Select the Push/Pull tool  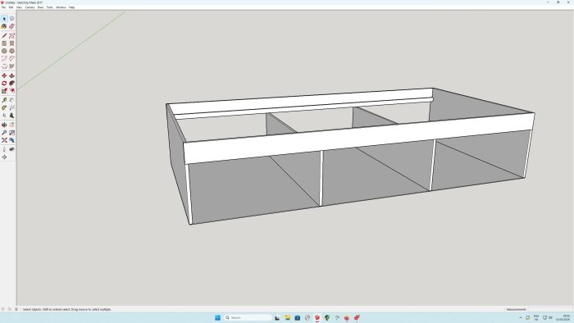[11, 75]
